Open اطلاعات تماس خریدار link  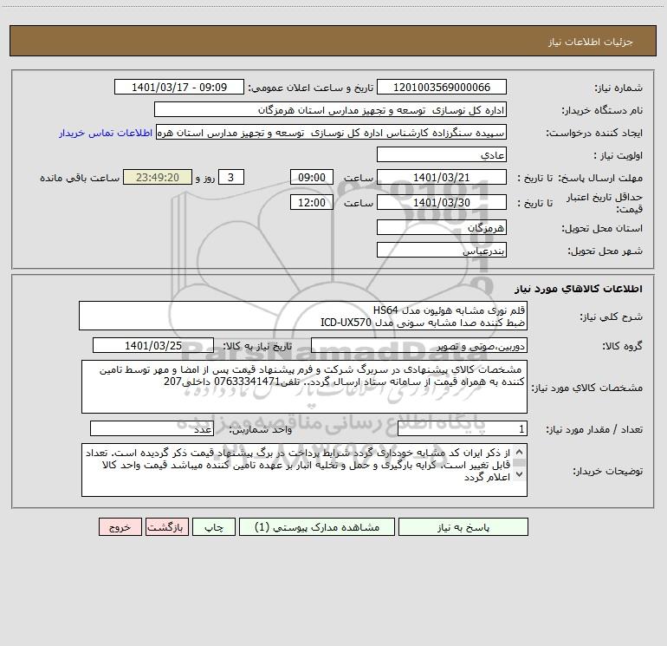click(x=106, y=133)
